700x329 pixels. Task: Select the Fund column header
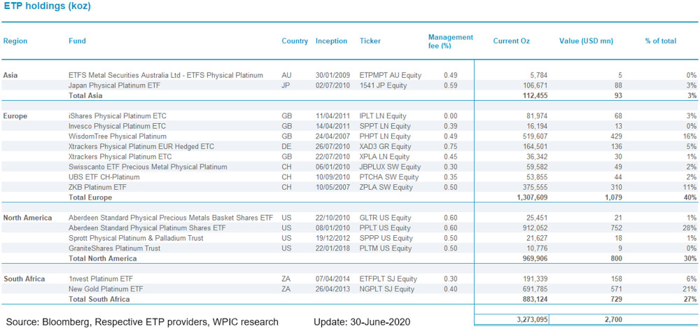77,41
